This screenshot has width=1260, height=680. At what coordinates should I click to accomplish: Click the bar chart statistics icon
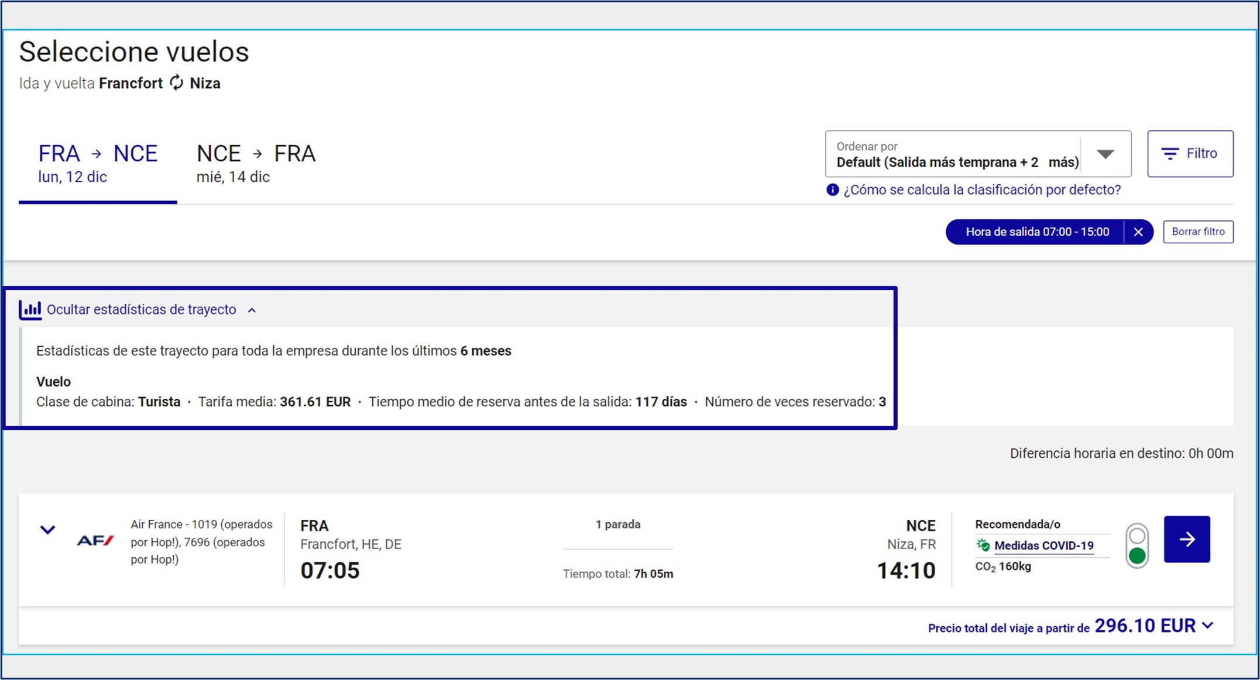coord(30,309)
